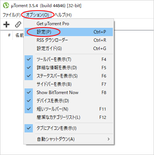Click the add torrent from URL link icon
154x155 pixels.
(18, 24)
